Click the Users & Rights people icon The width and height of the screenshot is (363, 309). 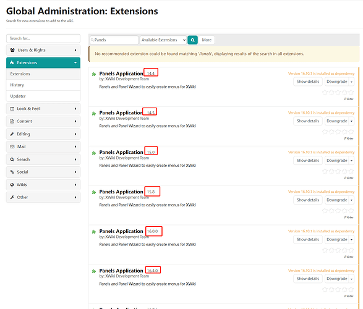12,50
